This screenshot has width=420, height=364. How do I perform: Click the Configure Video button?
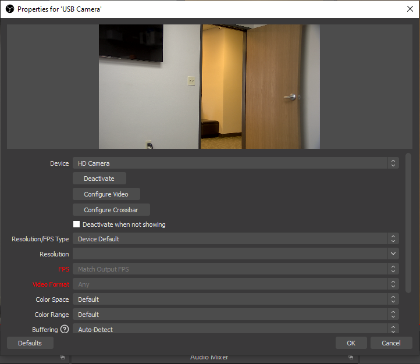(x=106, y=194)
